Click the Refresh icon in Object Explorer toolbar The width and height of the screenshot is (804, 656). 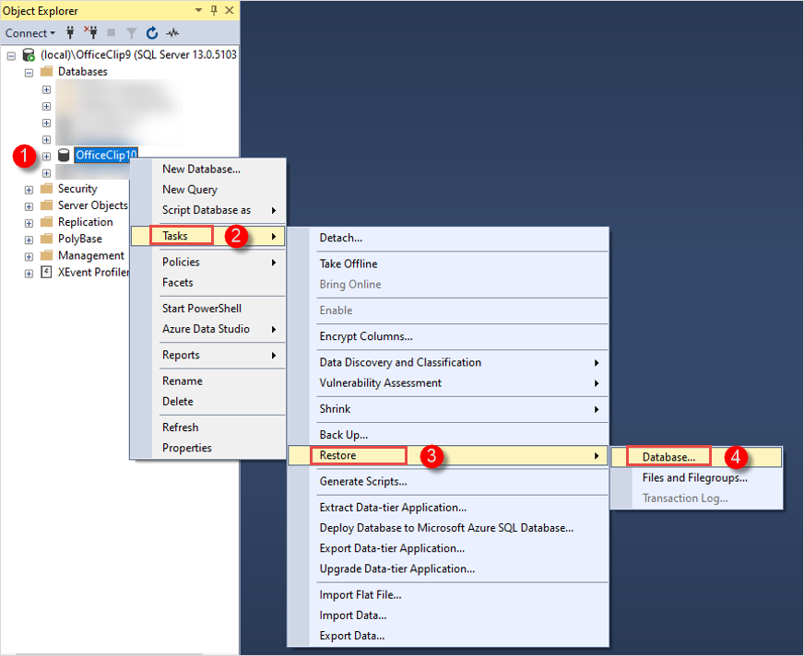point(152,33)
